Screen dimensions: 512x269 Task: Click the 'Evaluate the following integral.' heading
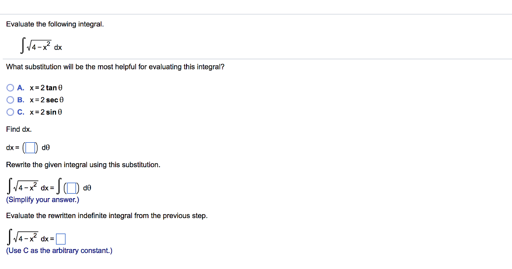(55, 24)
